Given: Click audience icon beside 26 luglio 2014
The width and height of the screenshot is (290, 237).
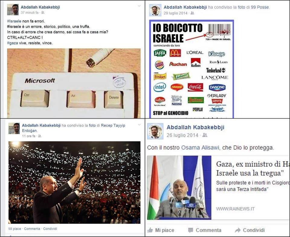Looking at the screenshot, I should (x=205, y=135).
